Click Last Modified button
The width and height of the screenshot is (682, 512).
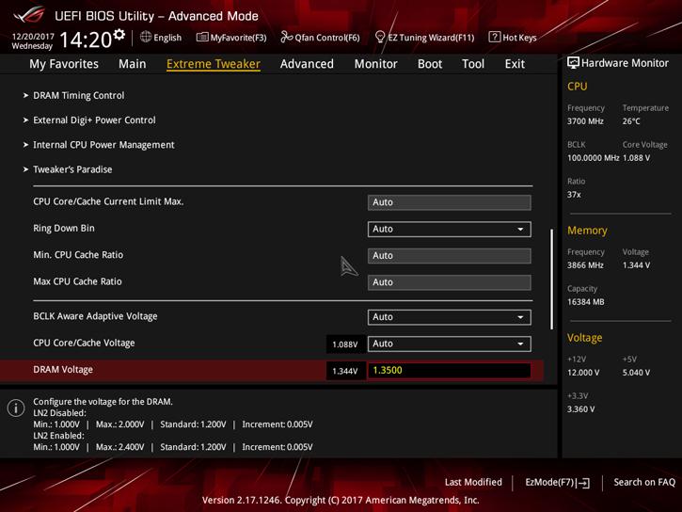pyautogui.click(x=473, y=482)
